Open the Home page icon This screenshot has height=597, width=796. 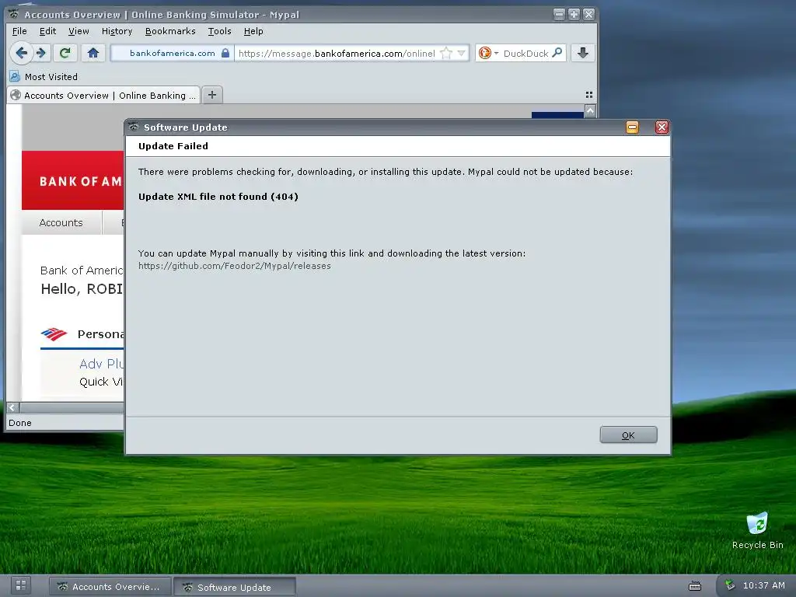click(93, 53)
